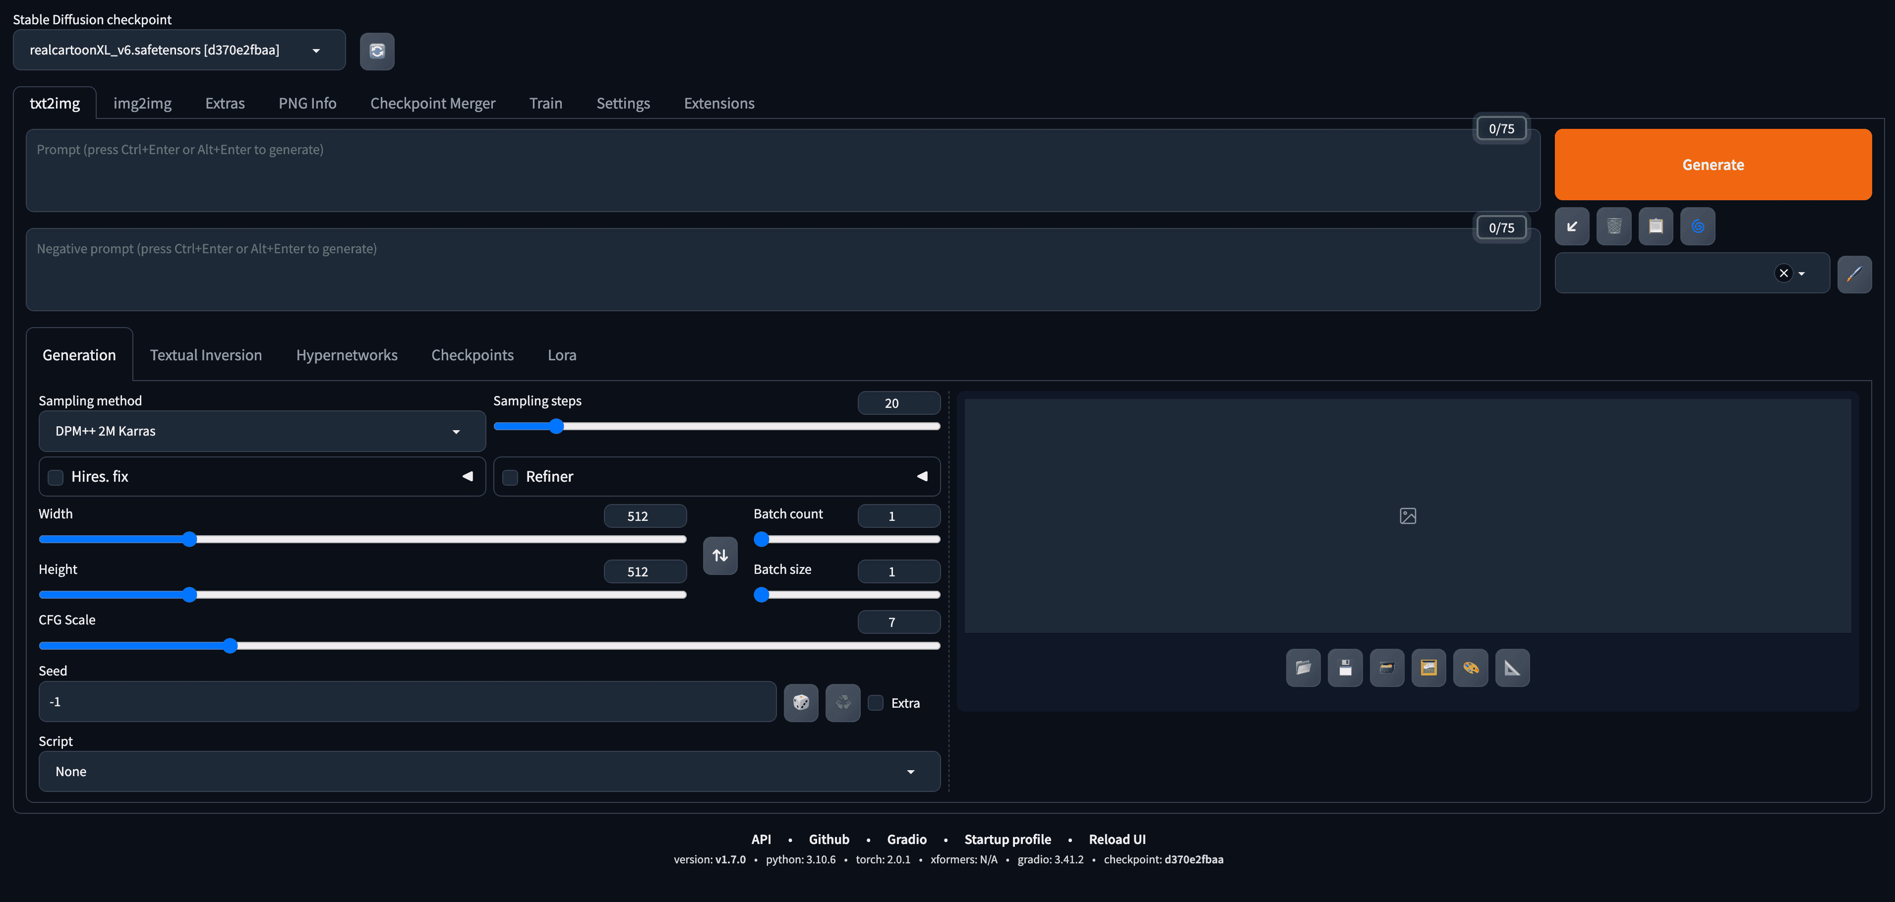The width and height of the screenshot is (1895, 902).
Task: Click the read generation parameters arrow icon
Action: coord(1571,226)
